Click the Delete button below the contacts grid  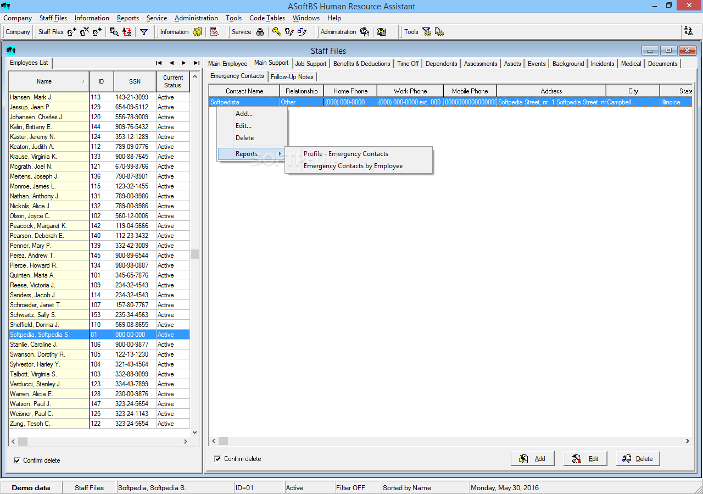point(638,459)
